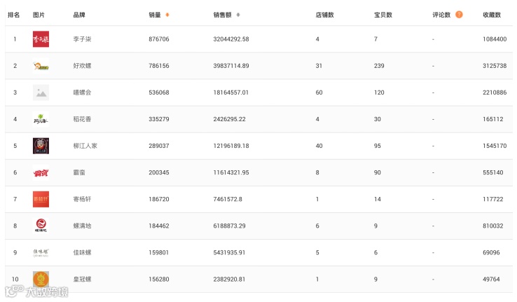Open the 评论数 help question-mark icon

[459, 15]
